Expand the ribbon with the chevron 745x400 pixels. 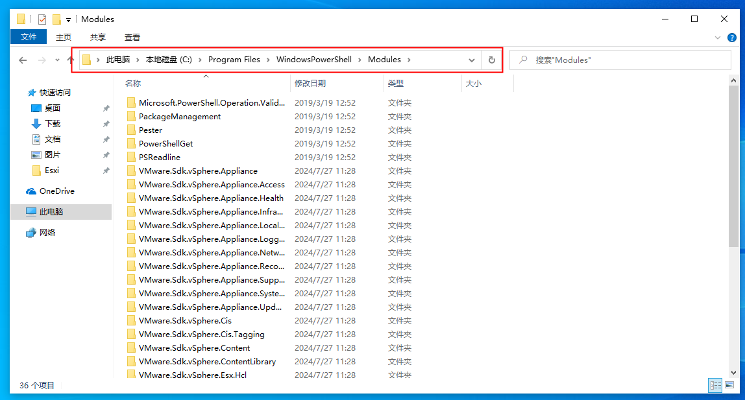[718, 38]
